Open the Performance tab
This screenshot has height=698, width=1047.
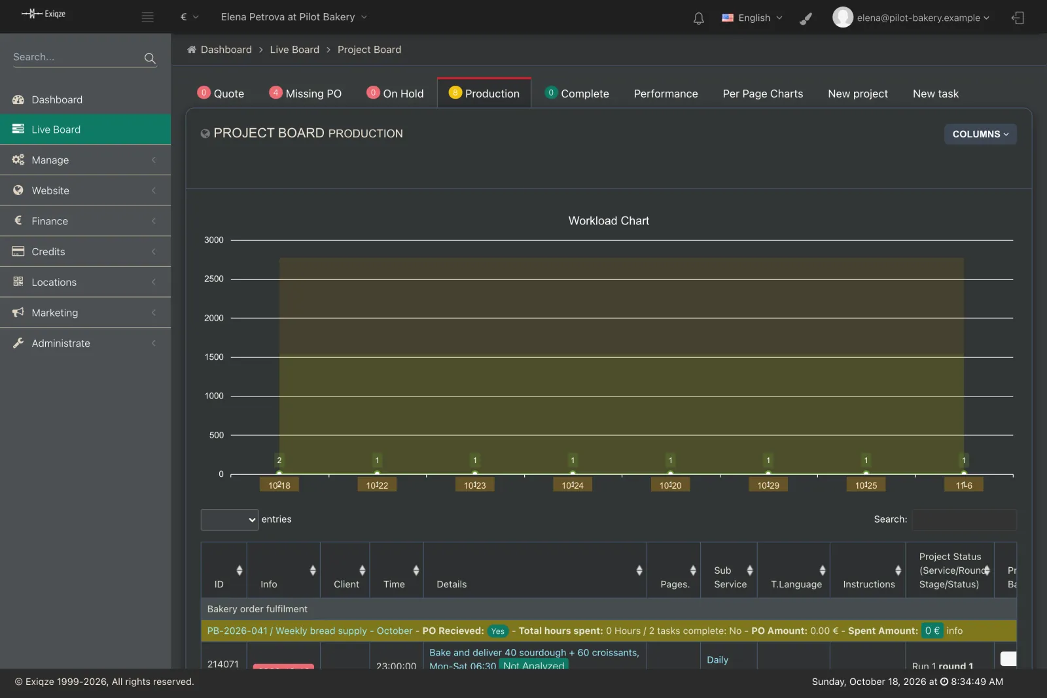[x=665, y=94]
